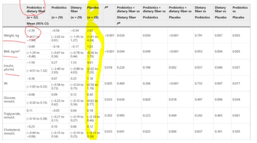Screen dimensions: 257x143
Task: Click weight mean value −0.34
Action: tap(74, 31)
